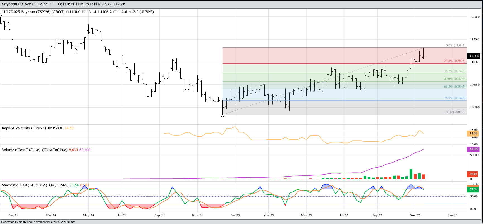Click the orange 14.50 implied volatility tag

point(474,134)
